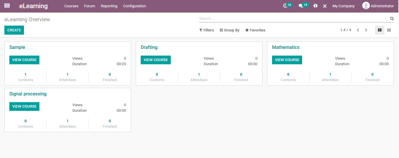Open the Courses menu
Screen dimensions: 399x158
pos(71,6)
